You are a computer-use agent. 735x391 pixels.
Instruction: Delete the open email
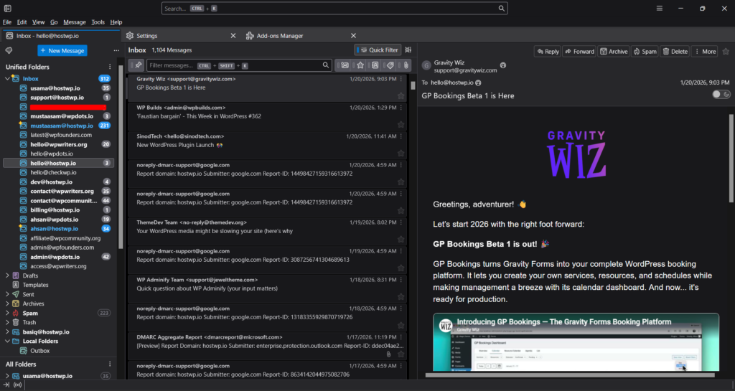pos(675,52)
